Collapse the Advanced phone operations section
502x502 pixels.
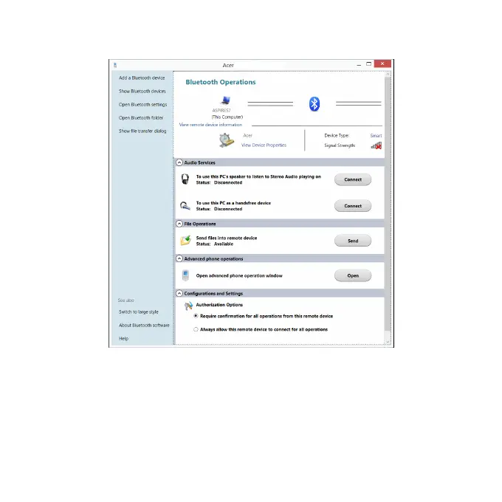pyautogui.click(x=179, y=258)
